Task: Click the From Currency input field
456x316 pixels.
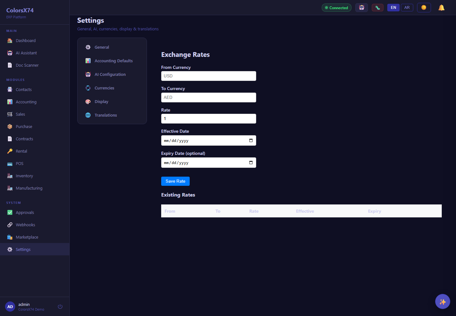Action: pyautogui.click(x=209, y=76)
